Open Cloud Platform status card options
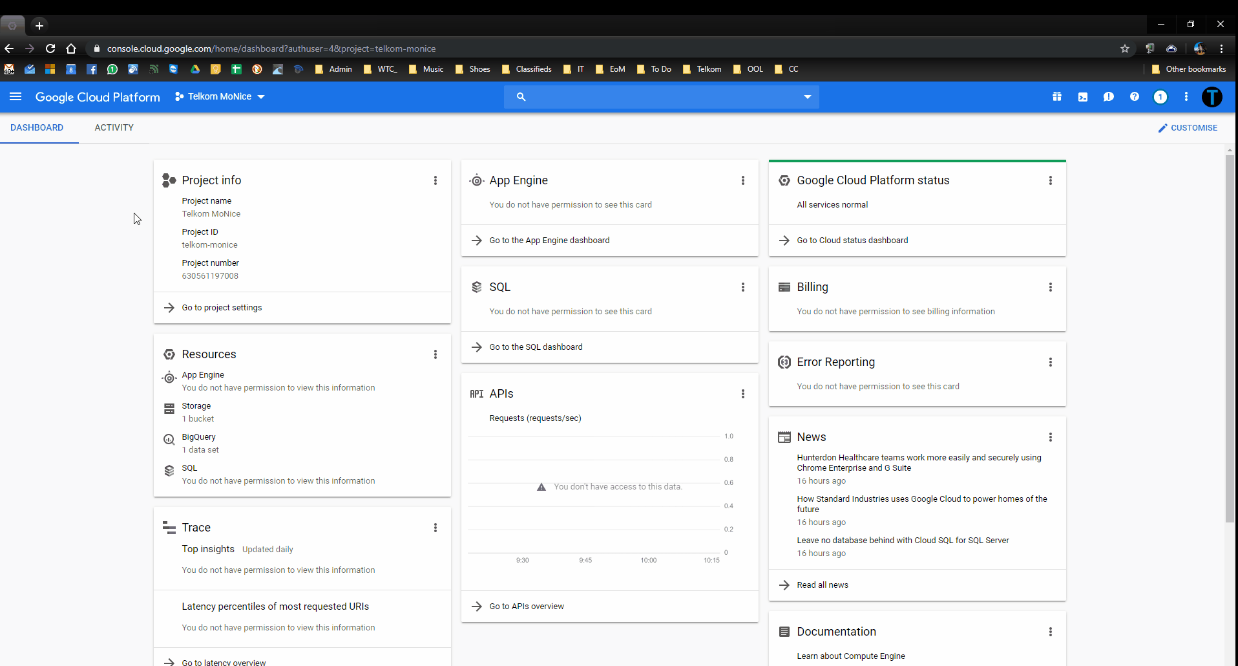Image resolution: width=1238 pixels, height=666 pixels. point(1051,180)
